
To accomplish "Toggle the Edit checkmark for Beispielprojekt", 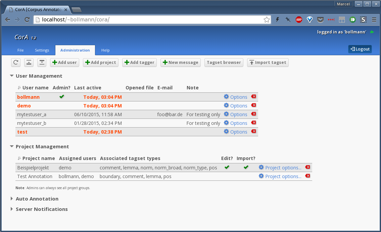I will pyautogui.click(x=227, y=167).
